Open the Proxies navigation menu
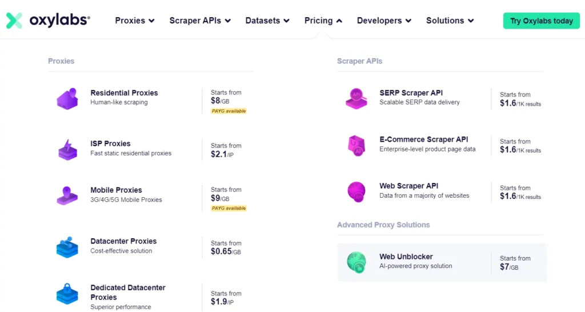 pos(135,21)
